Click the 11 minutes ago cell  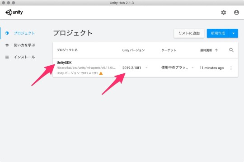(211, 68)
